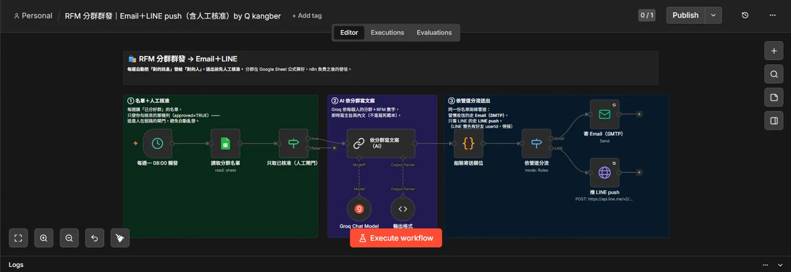The width and height of the screenshot is (791, 272).
Task: Click the 0 / 1 counter badge
Action: (647, 15)
